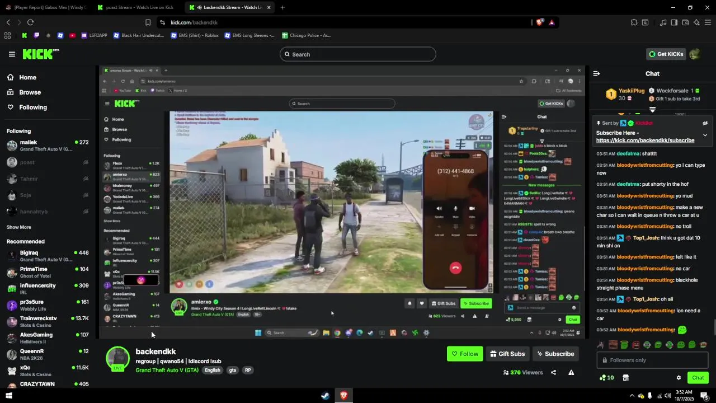Screen dimensions: 716x403
Task: Expand Show More under Following
Action: 19,227
